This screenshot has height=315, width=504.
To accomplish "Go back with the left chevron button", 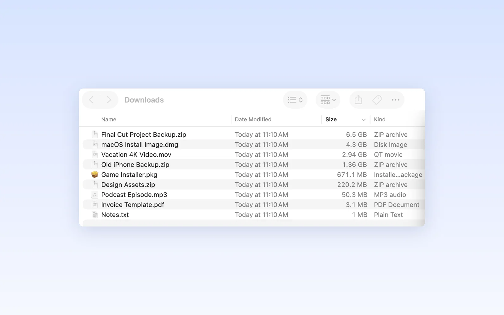I will click(x=91, y=100).
